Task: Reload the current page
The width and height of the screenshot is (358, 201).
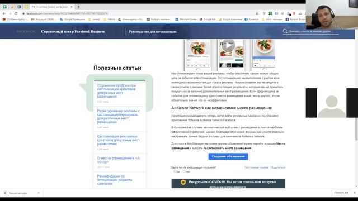Action: (16, 13)
